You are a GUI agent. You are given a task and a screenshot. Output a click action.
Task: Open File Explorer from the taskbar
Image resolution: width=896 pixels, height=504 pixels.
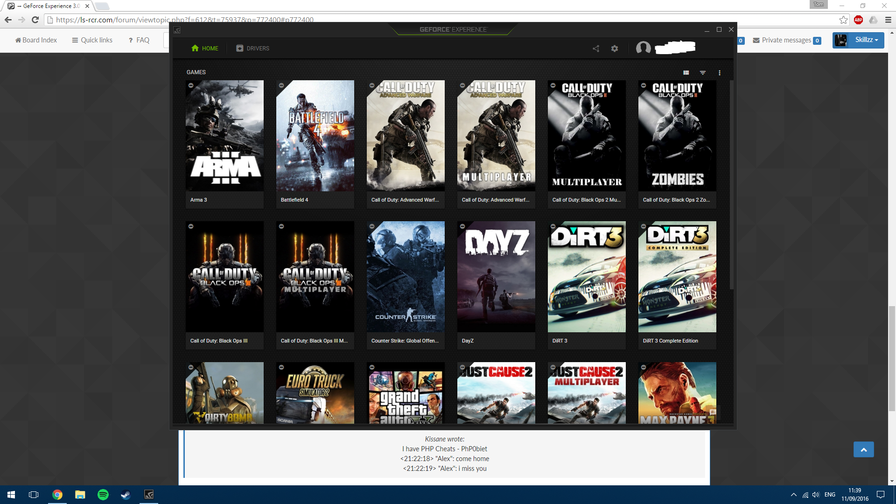(80, 495)
